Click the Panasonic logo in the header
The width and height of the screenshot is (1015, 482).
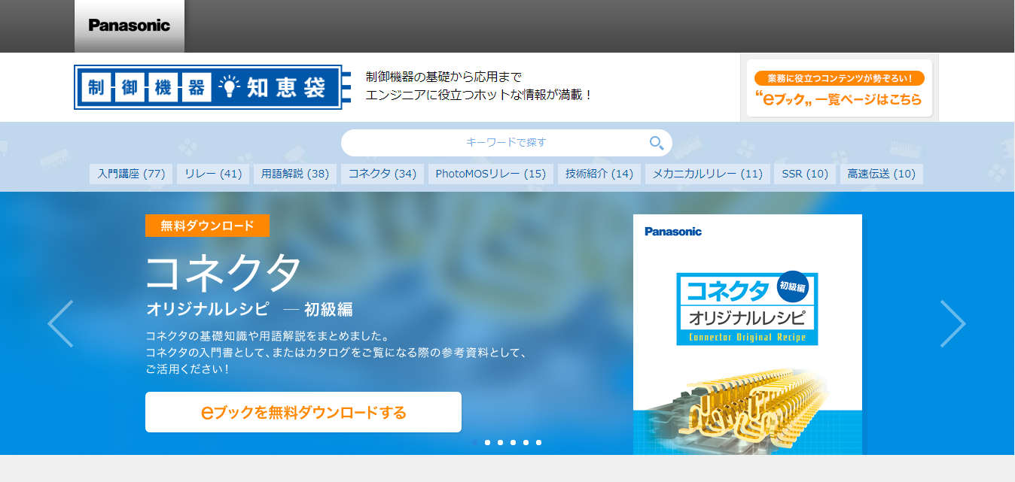[x=130, y=26]
